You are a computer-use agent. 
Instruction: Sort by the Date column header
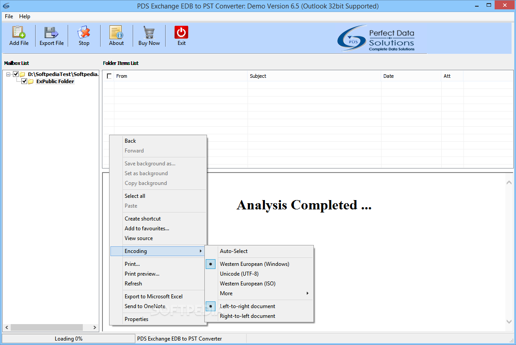(x=411, y=76)
